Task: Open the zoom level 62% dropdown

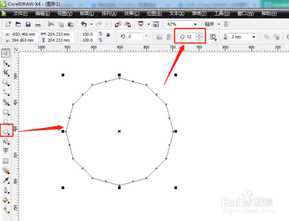Action: point(195,24)
